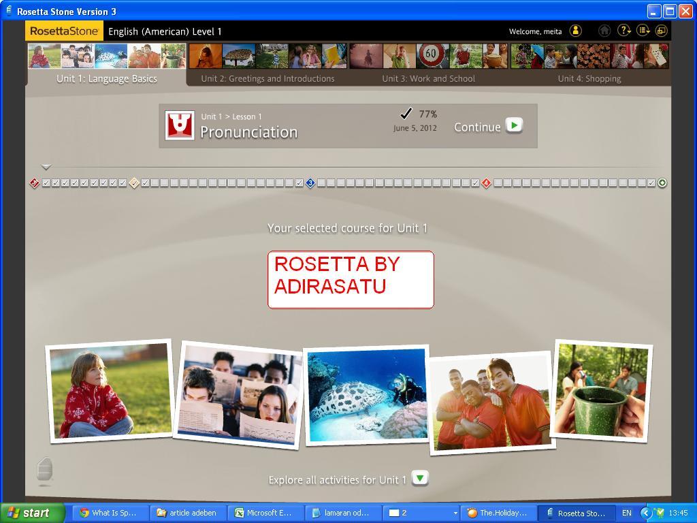The image size is (697, 523).
Task: Select checked activity box before the Milestone circle
Action: click(x=651, y=183)
